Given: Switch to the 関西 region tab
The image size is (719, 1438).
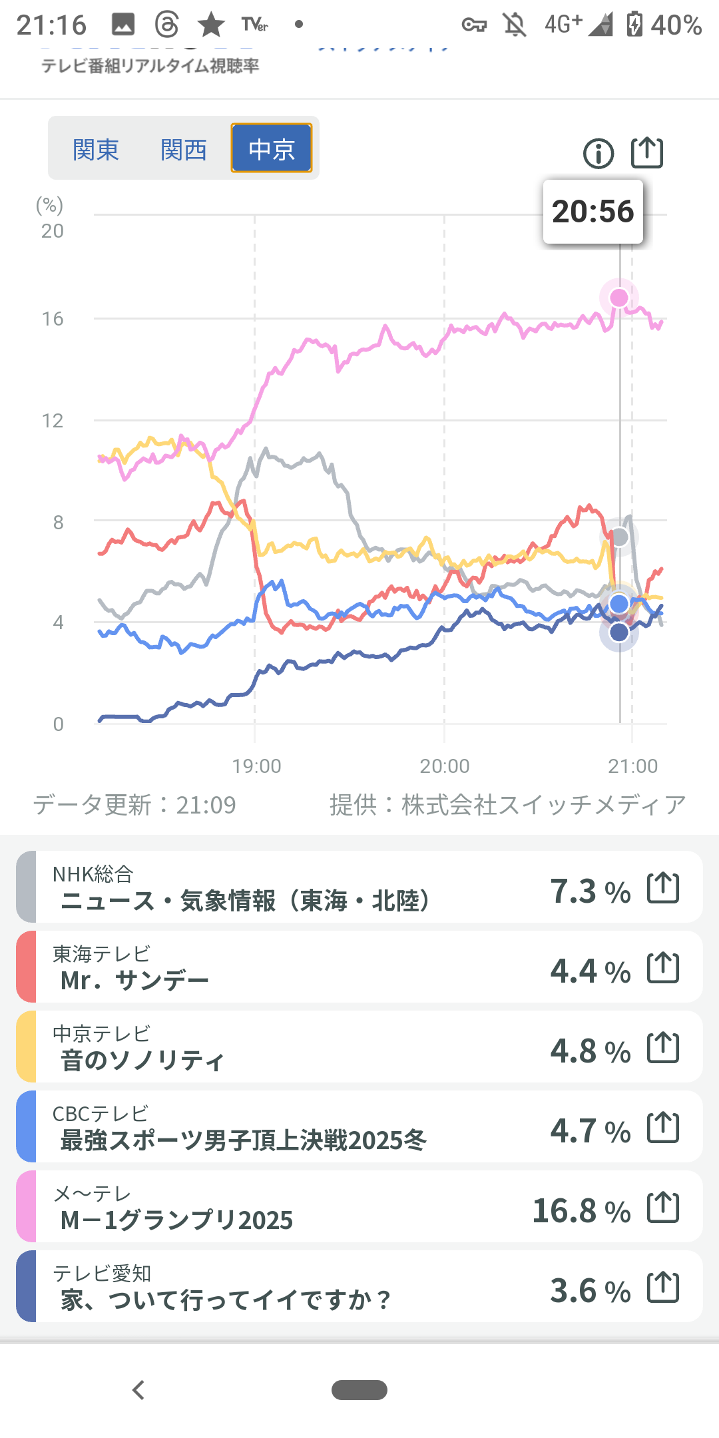Looking at the screenshot, I should pyautogui.click(x=184, y=149).
